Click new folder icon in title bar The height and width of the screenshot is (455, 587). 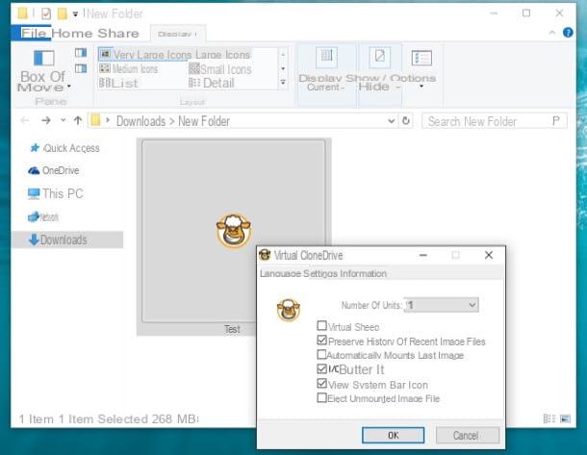[x=62, y=13]
